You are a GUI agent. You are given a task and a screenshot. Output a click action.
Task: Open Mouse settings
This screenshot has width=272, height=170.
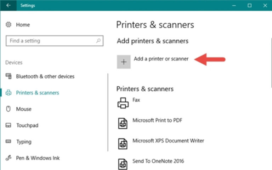[24, 109]
